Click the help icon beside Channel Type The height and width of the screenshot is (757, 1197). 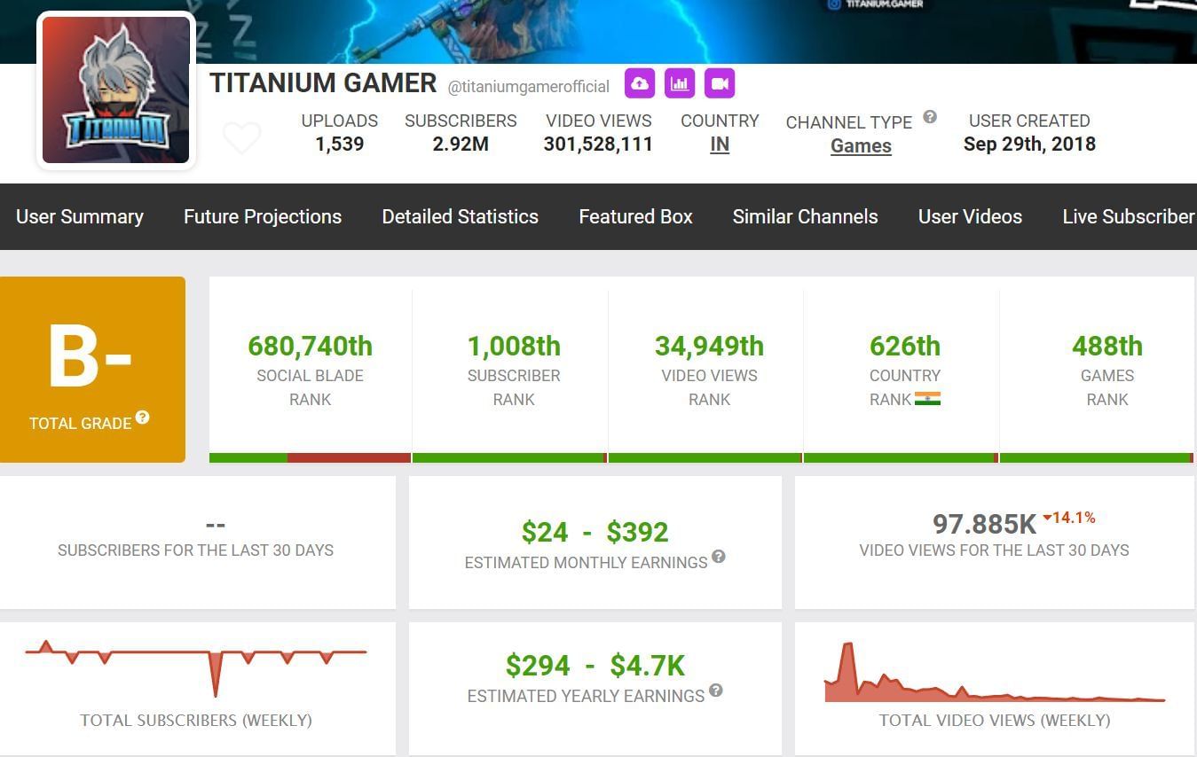click(x=930, y=117)
